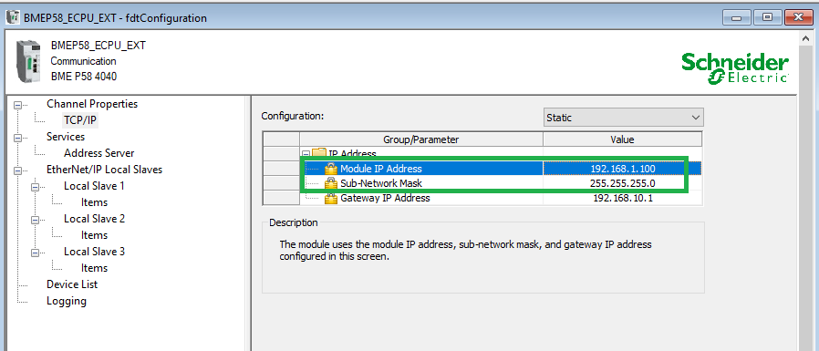Image resolution: width=819 pixels, height=351 pixels.
Task: Click lock icon for Gateway IP Address
Action: tap(331, 198)
